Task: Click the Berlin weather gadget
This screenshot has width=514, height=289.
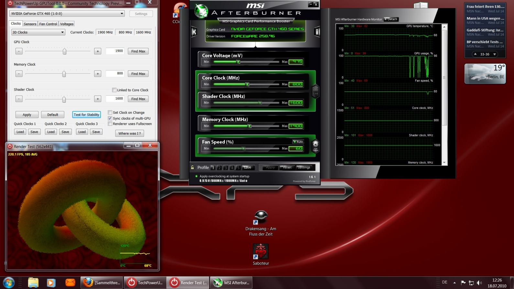Action: point(485,73)
